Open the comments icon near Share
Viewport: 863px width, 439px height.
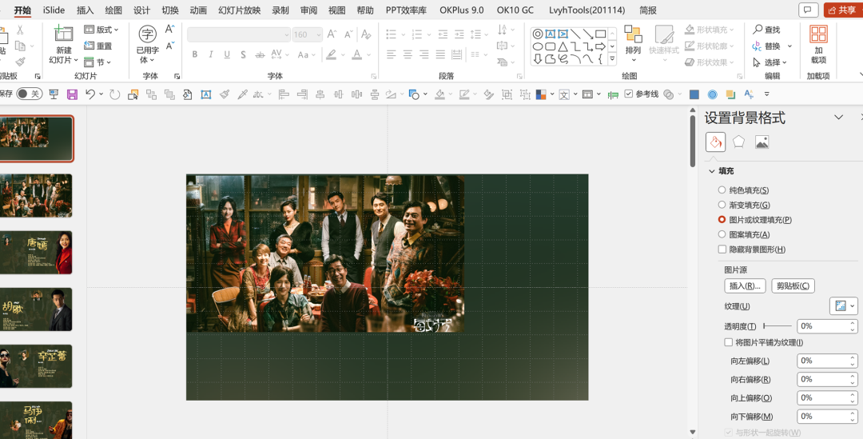pyautogui.click(x=807, y=10)
